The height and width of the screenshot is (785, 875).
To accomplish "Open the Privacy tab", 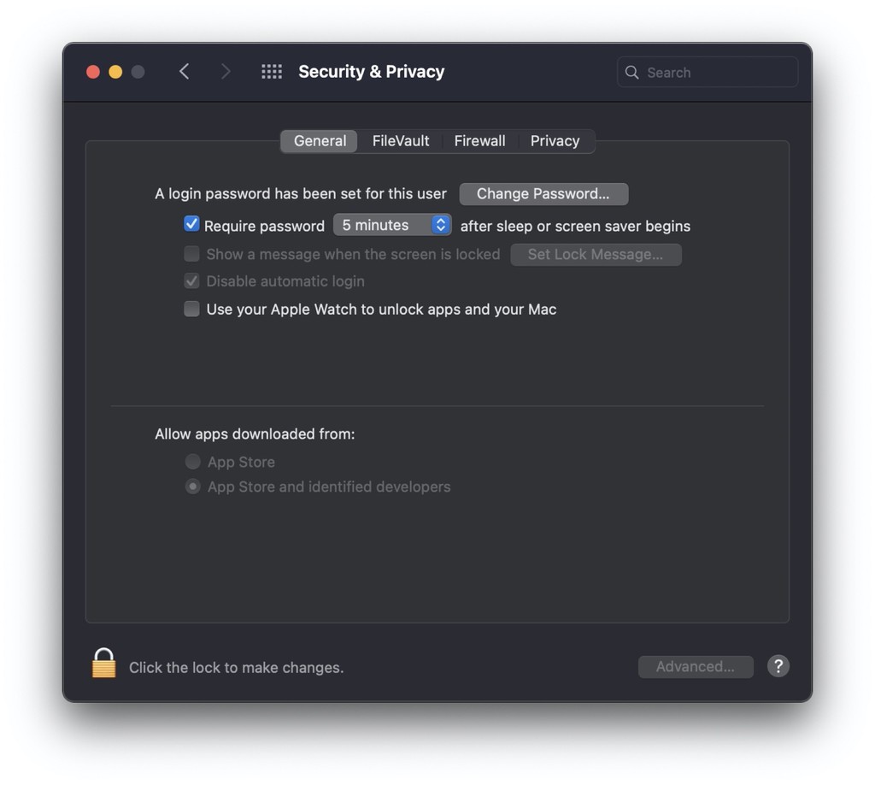I will click(x=555, y=141).
